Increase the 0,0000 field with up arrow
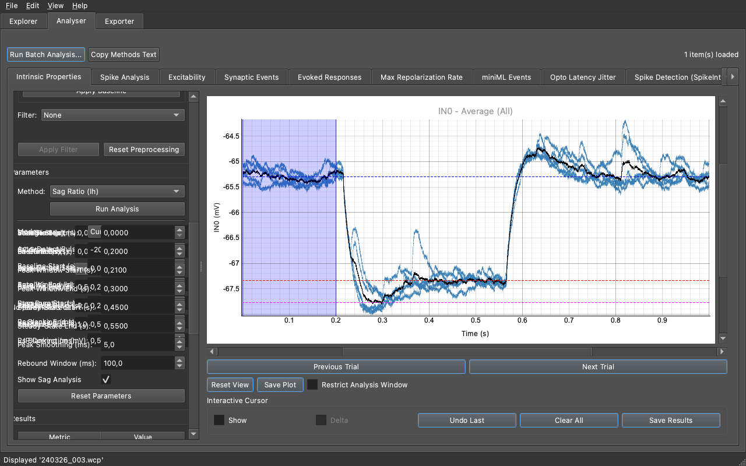Screen dimensions: 746x466 pyautogui.click(x=180, y=230)
